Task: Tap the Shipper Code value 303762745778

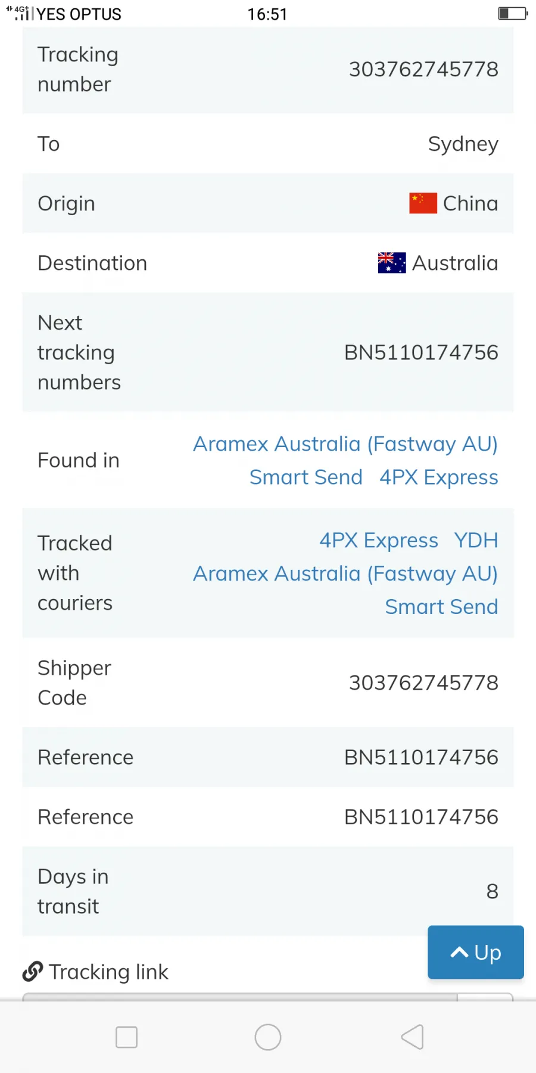Action: coord(423,683)
